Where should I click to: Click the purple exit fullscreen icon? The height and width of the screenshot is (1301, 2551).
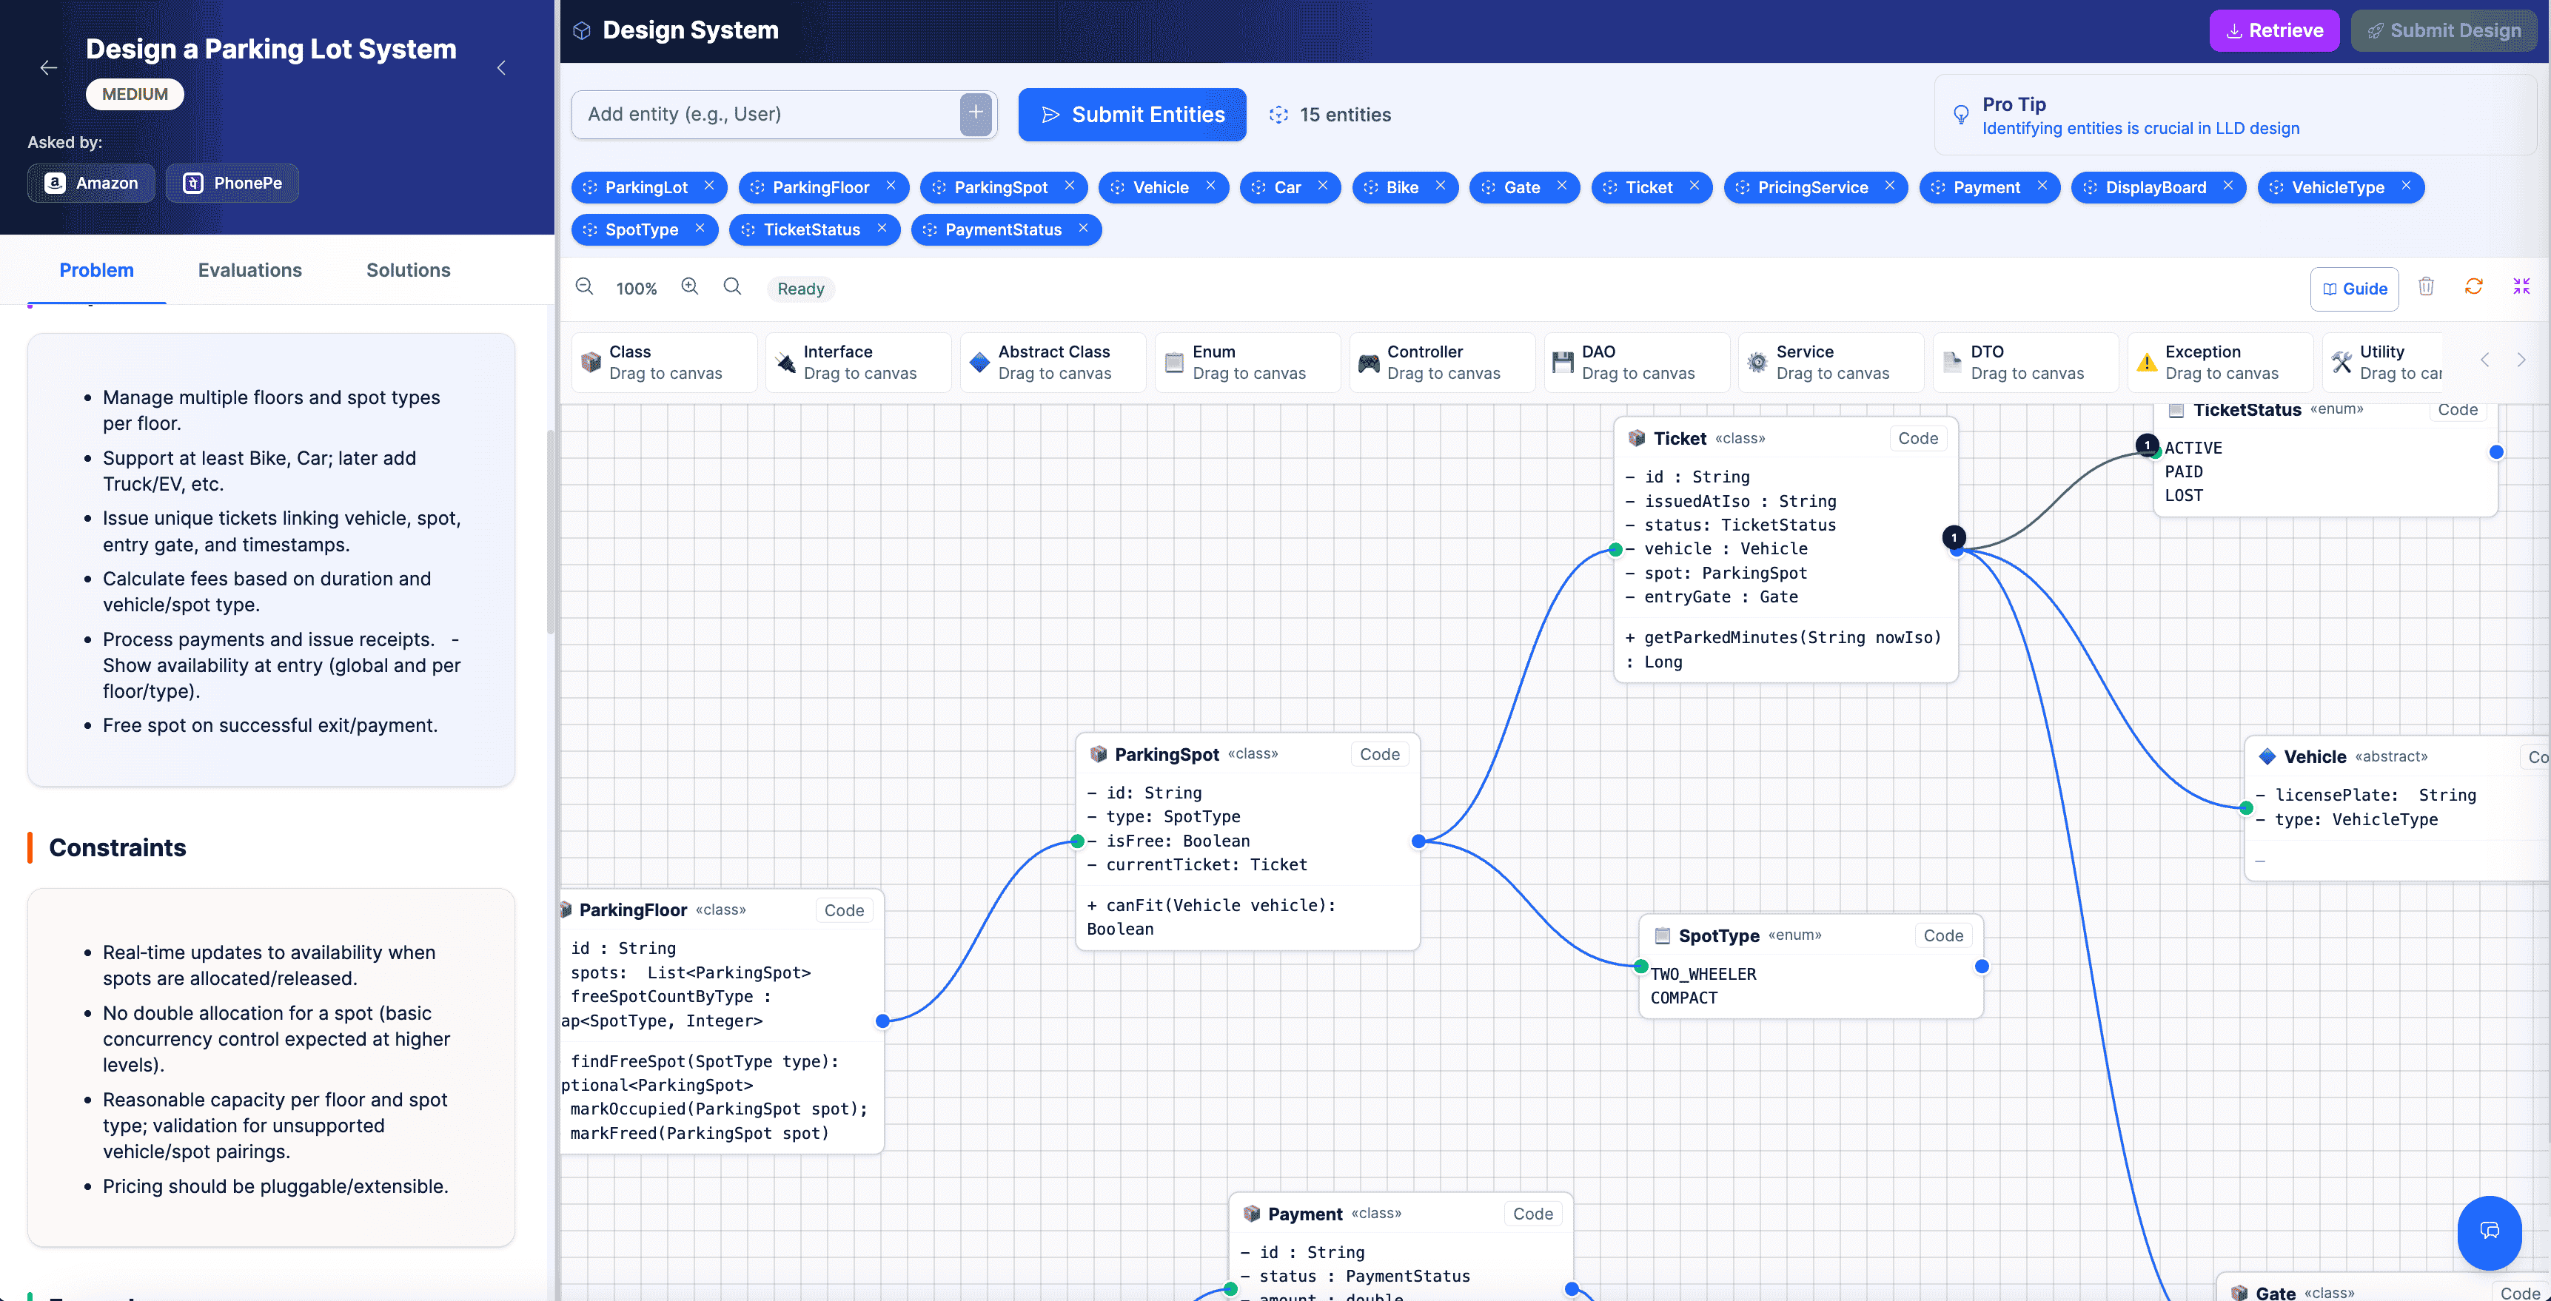pyautogui.click(x=2521, y=287)
